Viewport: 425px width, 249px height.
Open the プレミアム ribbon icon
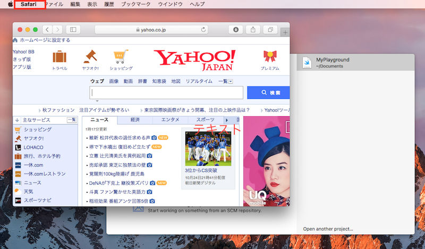(x=270, y=57)
